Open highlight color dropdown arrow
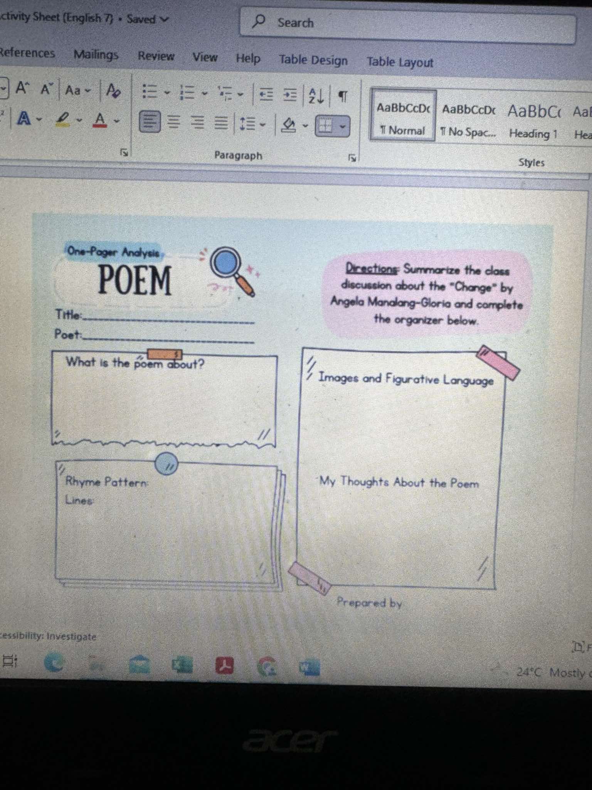592x790 pixels. (79, 120)
